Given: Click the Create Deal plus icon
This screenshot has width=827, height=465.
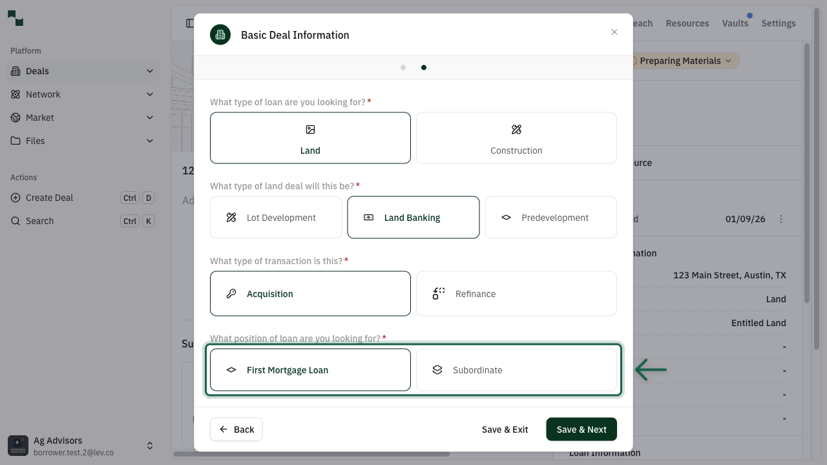Looking at the screenshot, I should (x=14, y=198).
